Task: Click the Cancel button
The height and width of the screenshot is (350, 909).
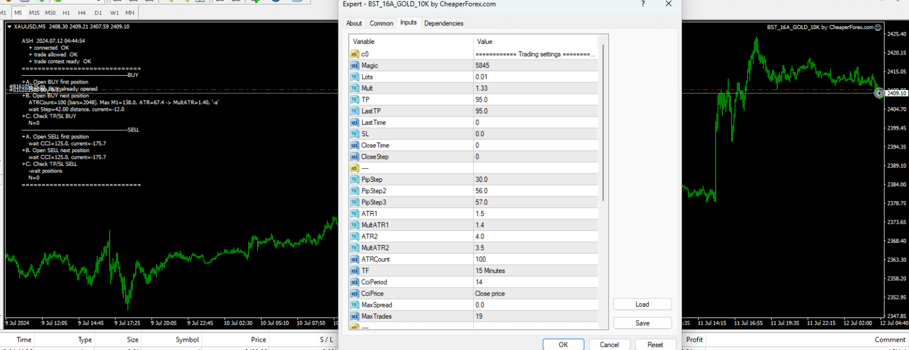Action: tap(609, 345)
